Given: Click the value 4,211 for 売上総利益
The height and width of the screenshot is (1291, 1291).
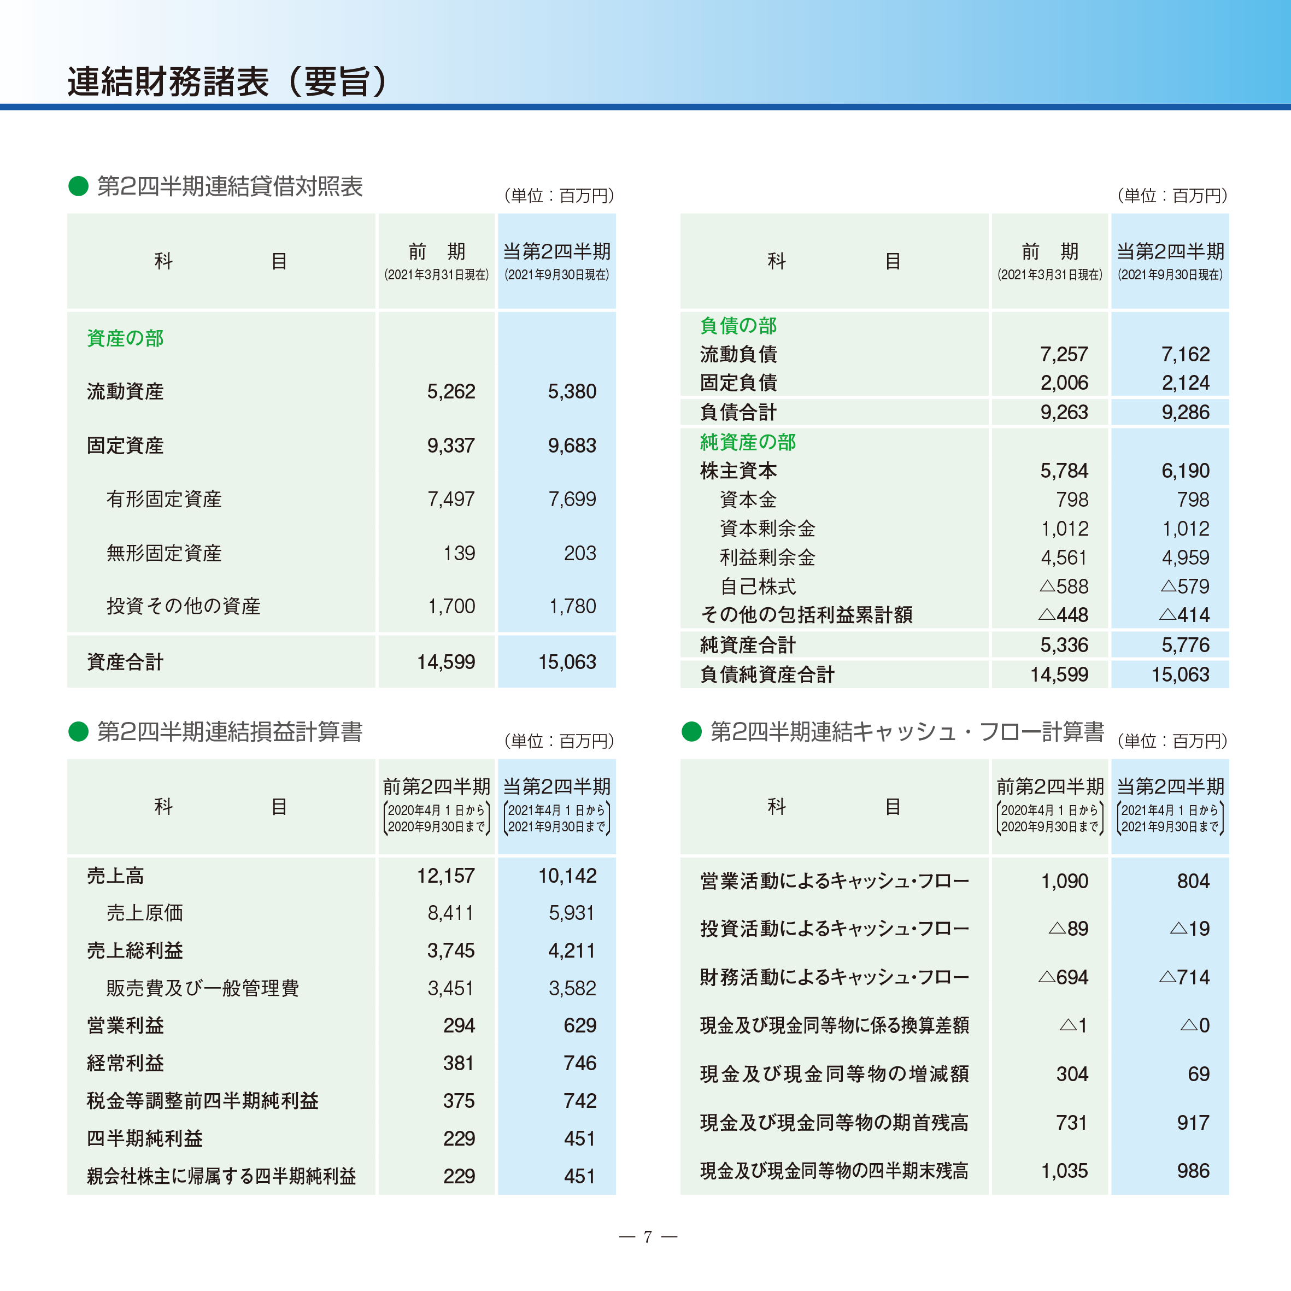Looking at the screenshot, I should pyautogui.click(x=572, y=950).
